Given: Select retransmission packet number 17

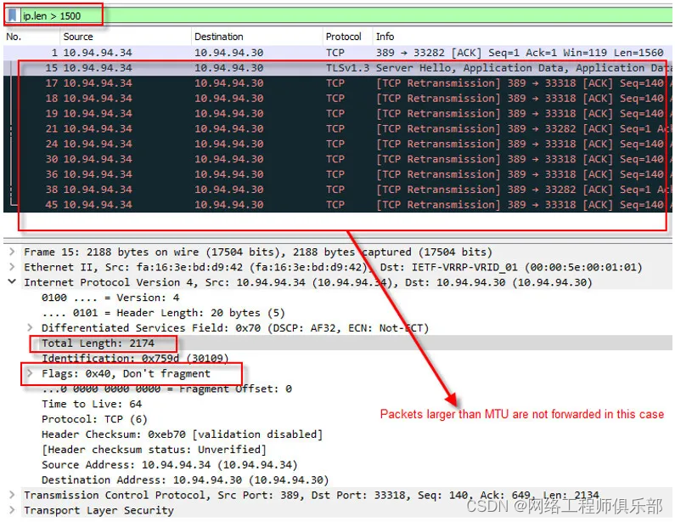Looking at the screenshot, I should (338, 83).
